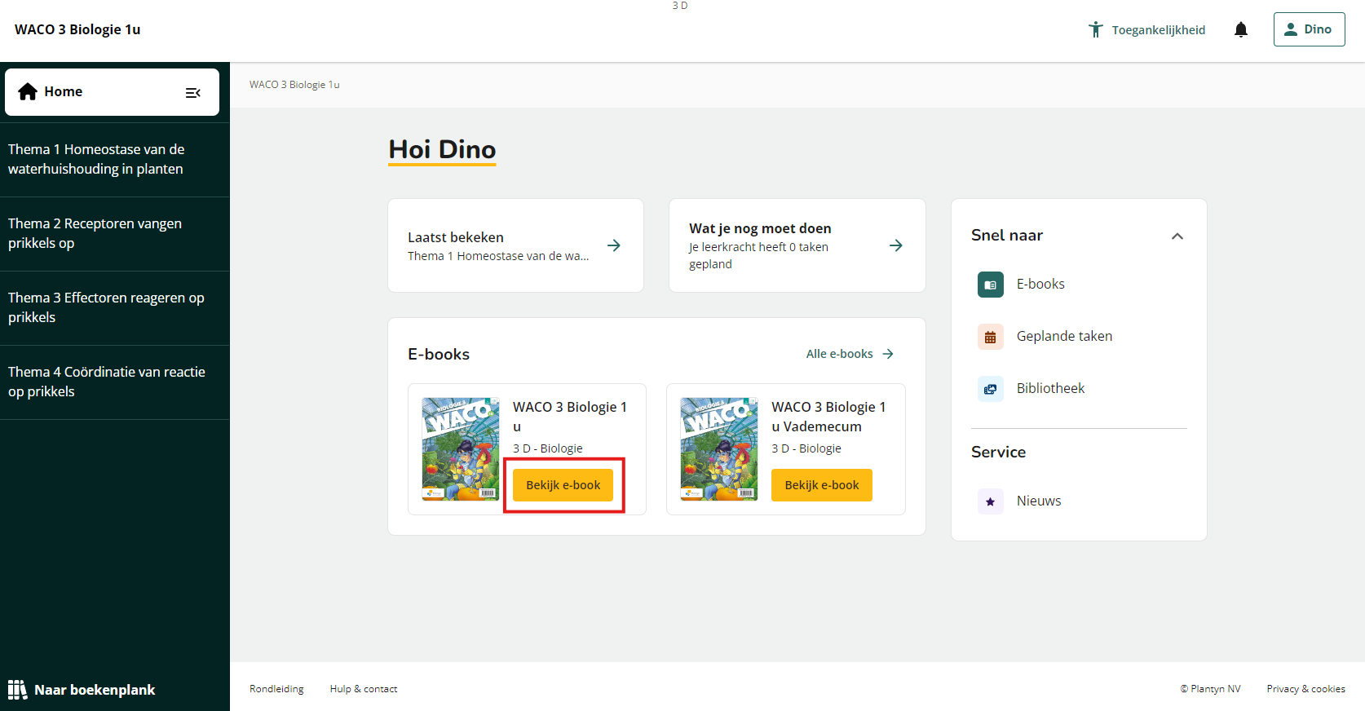This screenshot has width=1365, height=711.
Task: Open Privacy & cookies
Action: (x=1305, y=689)
